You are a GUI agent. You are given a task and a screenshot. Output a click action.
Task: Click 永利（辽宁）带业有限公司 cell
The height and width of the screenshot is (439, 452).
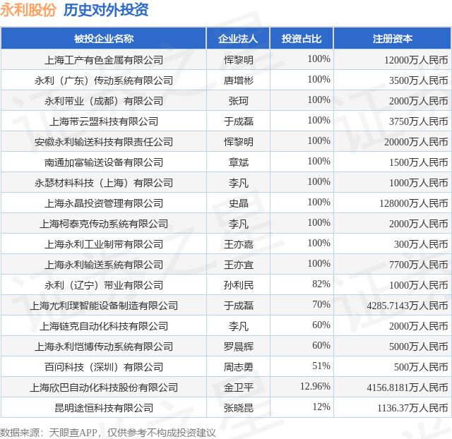coord(104,285)
